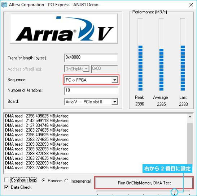The image size is (197, 196).
Task: Run the OnChipMemory DMA Test
Action: click(144, 183)
